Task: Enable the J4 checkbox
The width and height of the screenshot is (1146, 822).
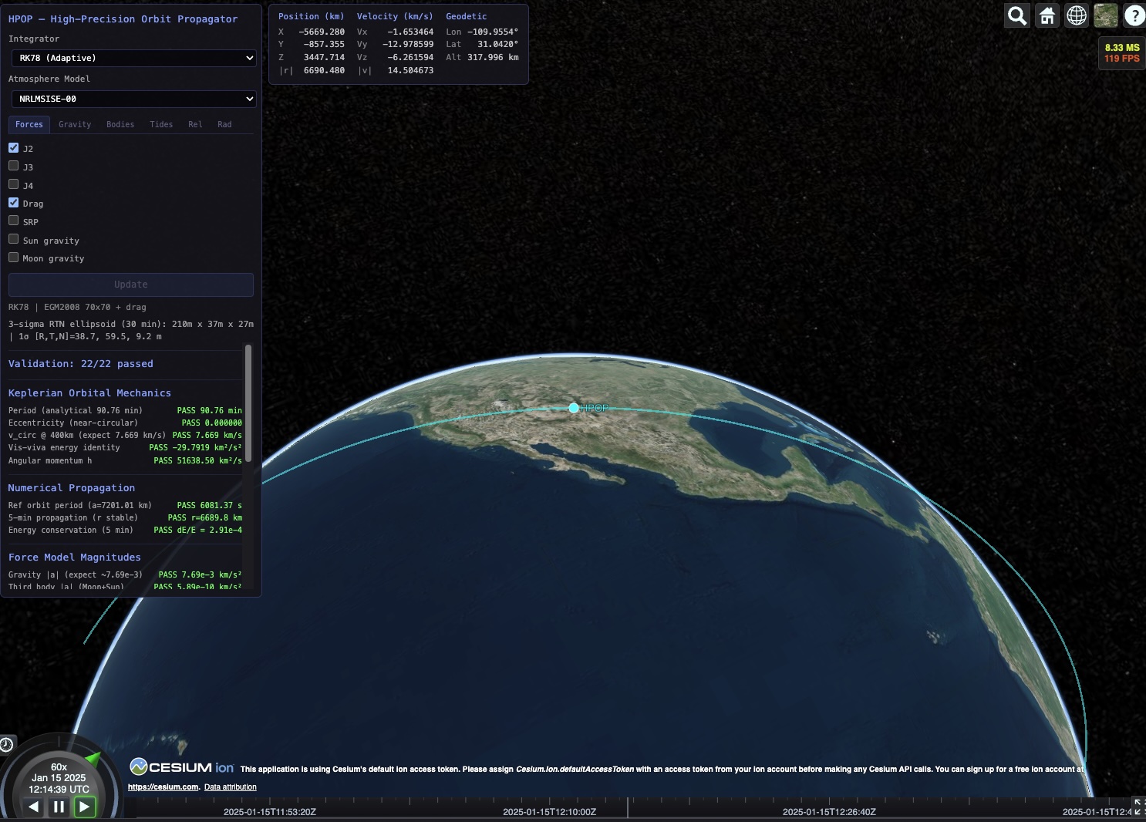Action: pyautogui.click(x=13, y=184)
